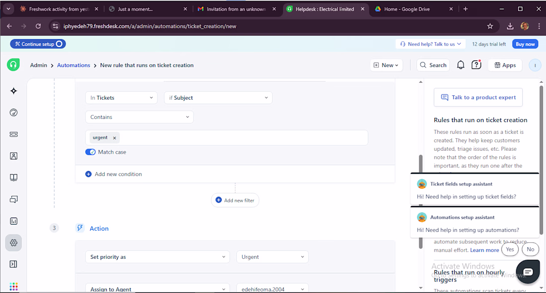Open the Learn more link
Screen dimensions: 546x293
pyautogui.click(x=484, y=250)
